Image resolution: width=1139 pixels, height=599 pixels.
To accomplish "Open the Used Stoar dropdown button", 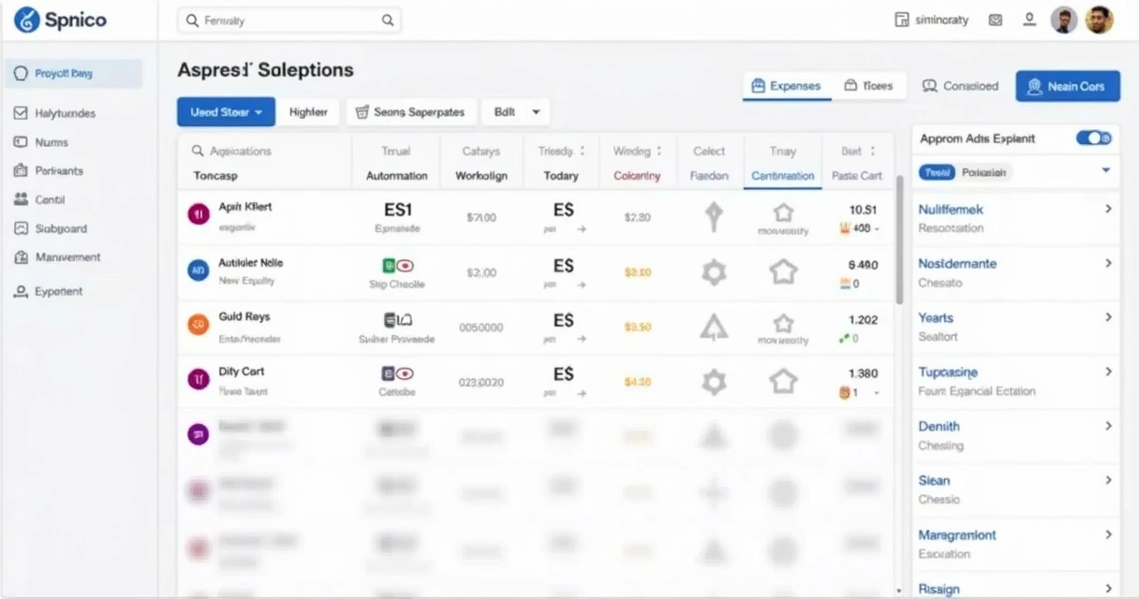I will click(226, 112).
